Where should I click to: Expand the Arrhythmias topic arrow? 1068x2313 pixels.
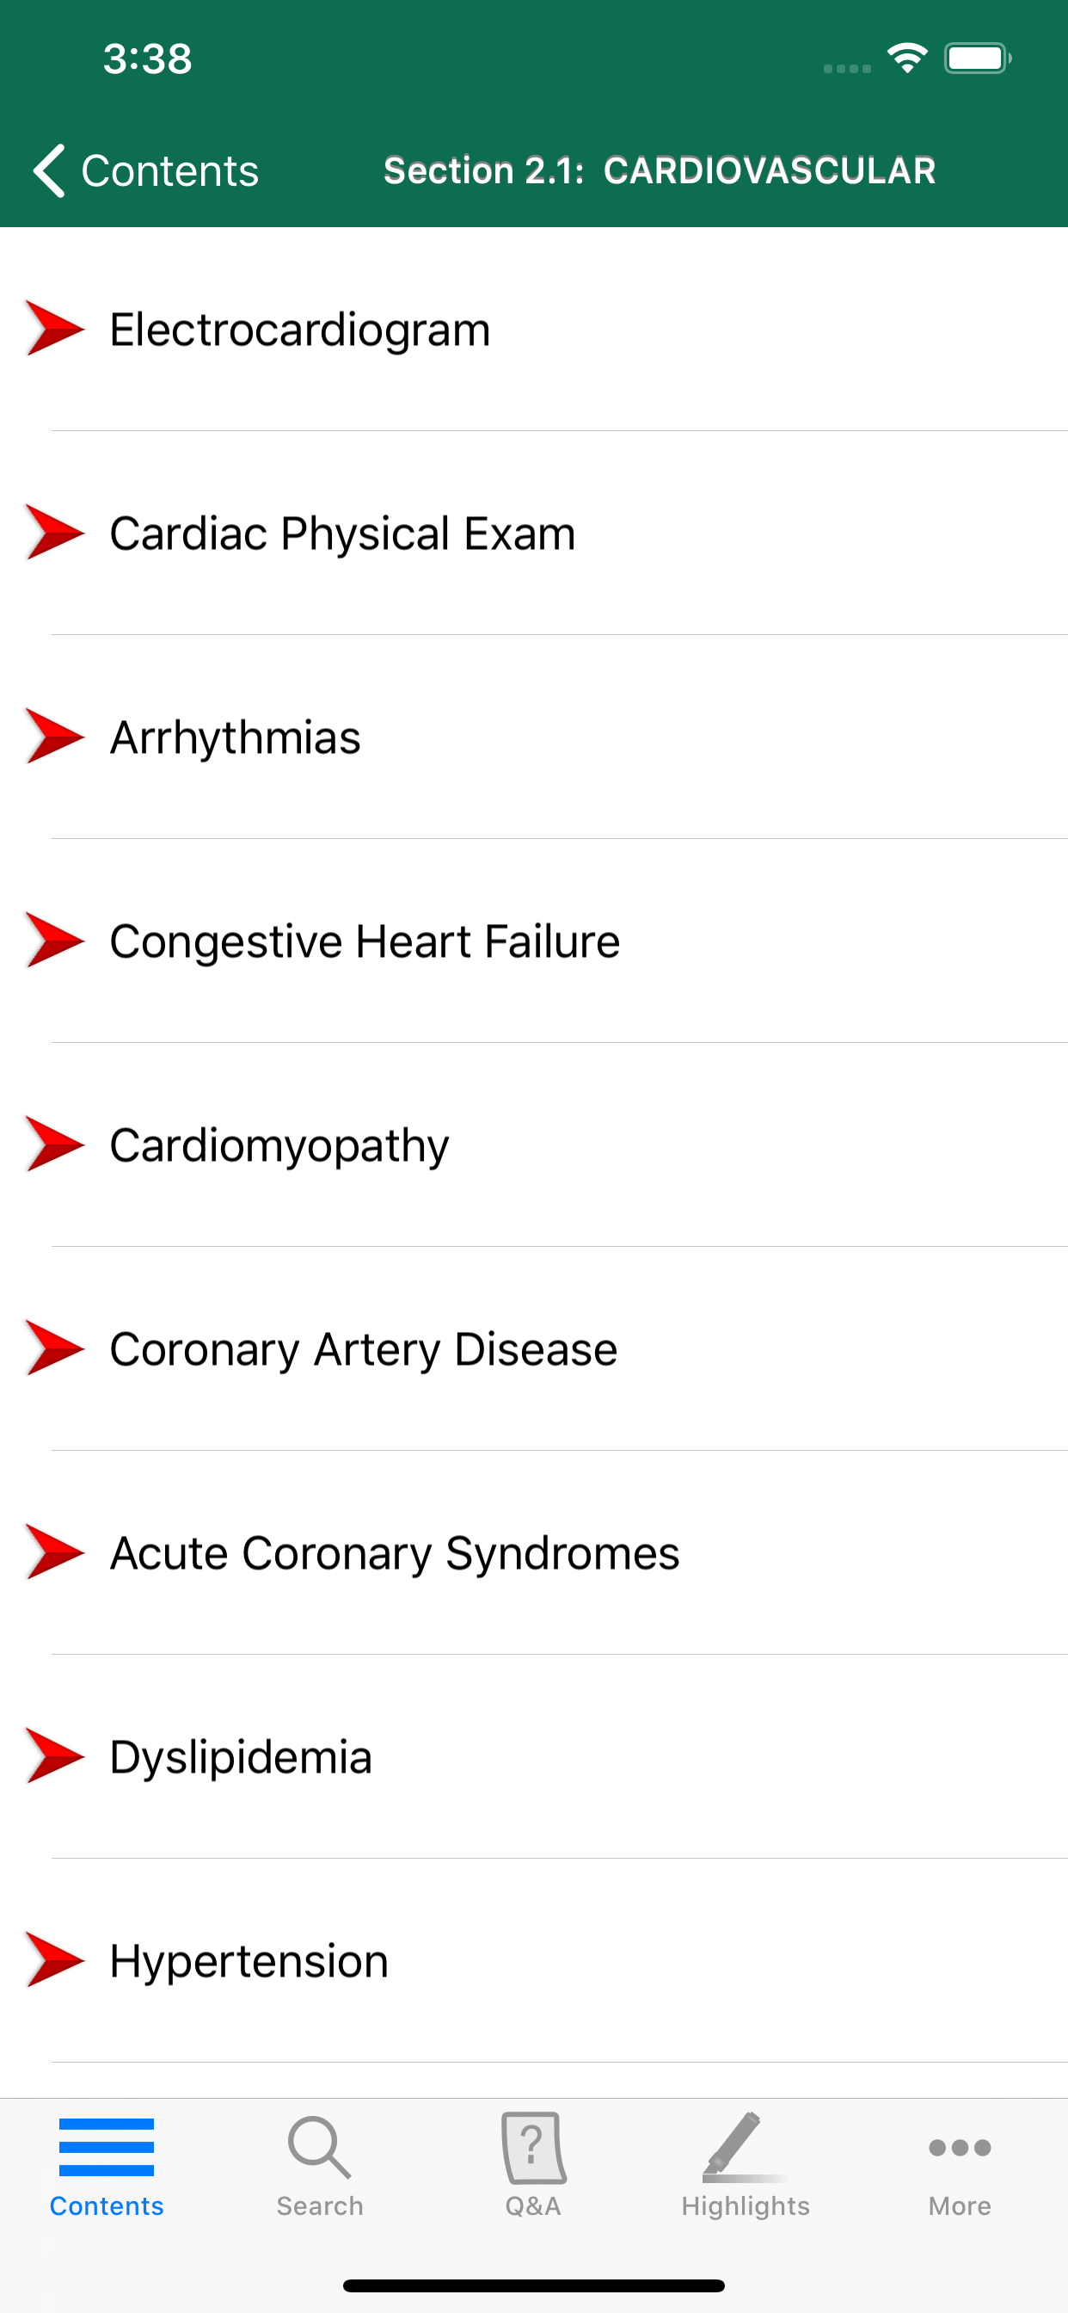[x=55, y=737]
